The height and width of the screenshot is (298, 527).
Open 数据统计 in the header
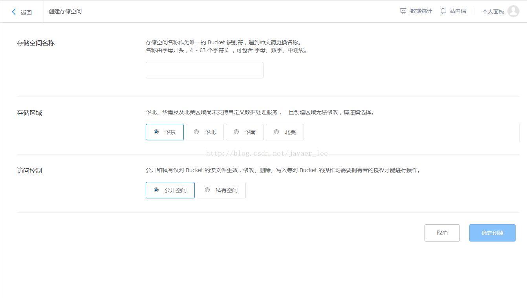click(421, 11)
